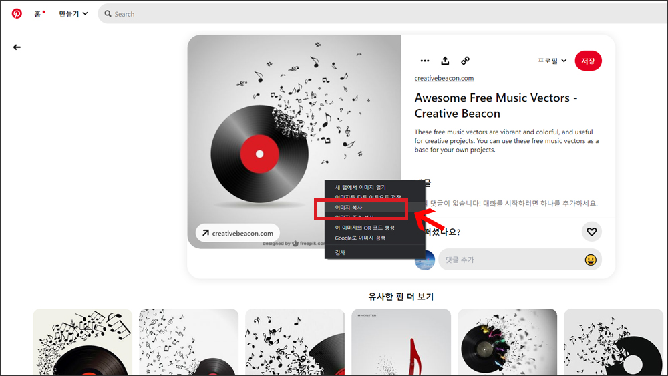Click the red 저장 save button
This screenshot has width=668, height=376.
588,61
